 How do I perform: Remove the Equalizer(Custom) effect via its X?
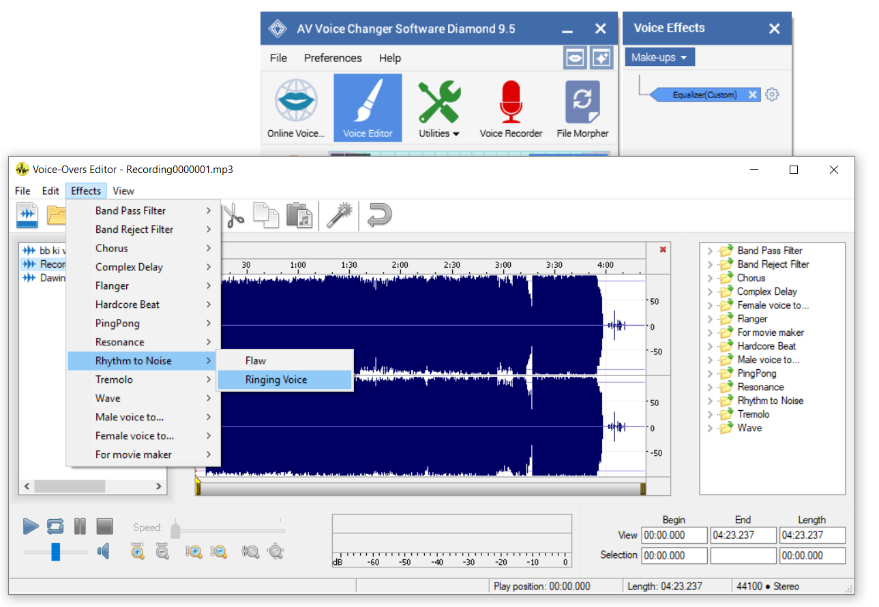[752, 95]
